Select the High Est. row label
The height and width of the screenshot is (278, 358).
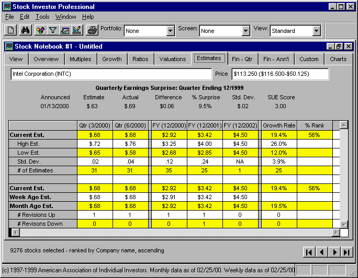coord(43,144)
